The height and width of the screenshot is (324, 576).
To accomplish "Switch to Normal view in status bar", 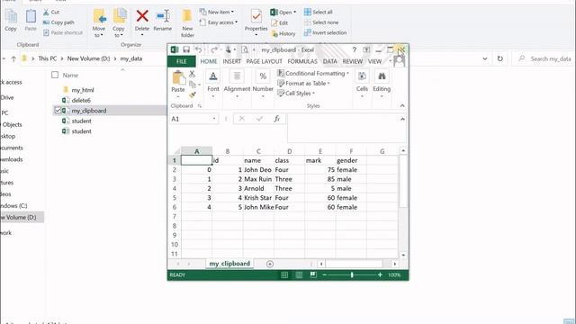I will point(284,274).
